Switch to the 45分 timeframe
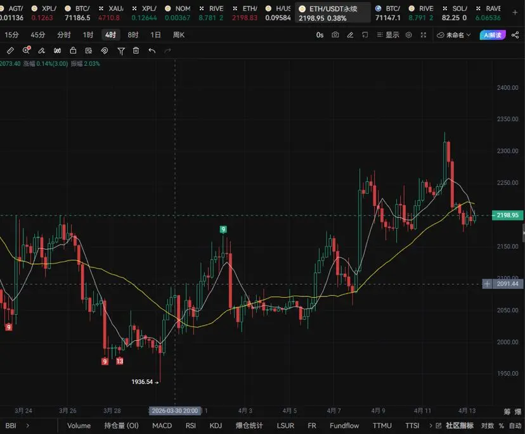 (x=38, y=35)
